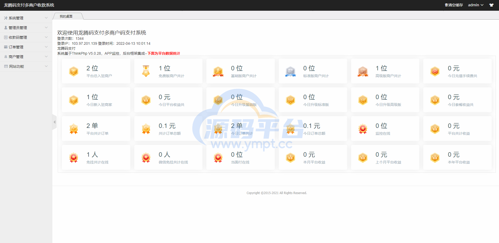The image size is (499, 243).
Task: Collapse the left sidebar with arrow handle
Action: (x=54, y=122)
